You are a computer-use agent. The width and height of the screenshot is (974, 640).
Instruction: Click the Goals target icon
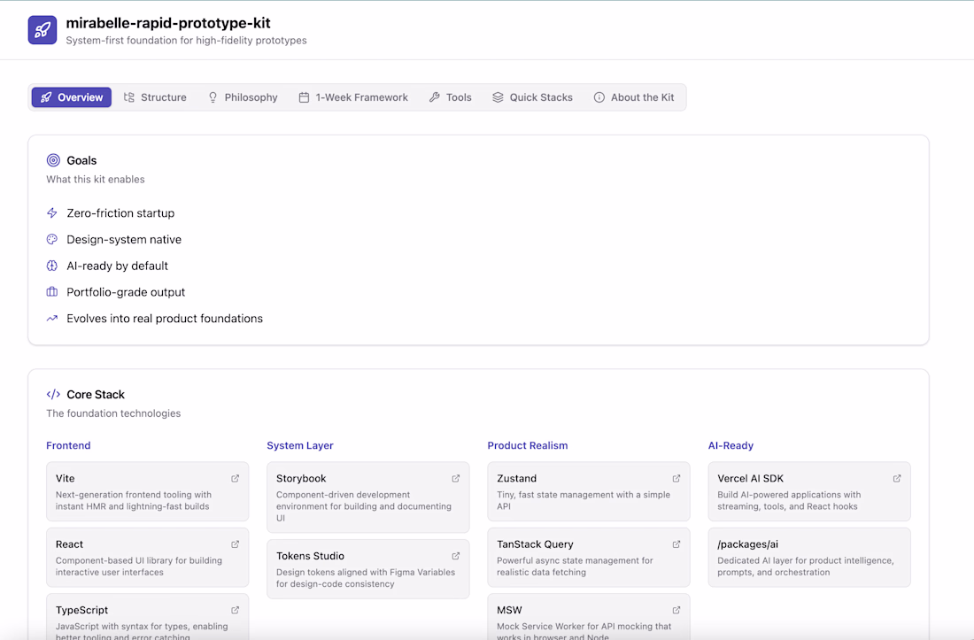coord(53,160)
